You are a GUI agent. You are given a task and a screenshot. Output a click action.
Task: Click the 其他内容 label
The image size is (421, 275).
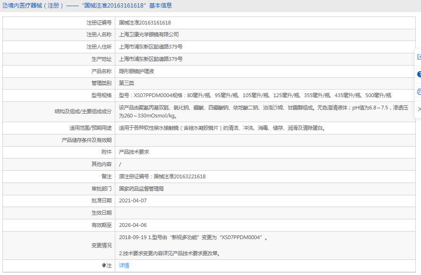coord(102,164)
